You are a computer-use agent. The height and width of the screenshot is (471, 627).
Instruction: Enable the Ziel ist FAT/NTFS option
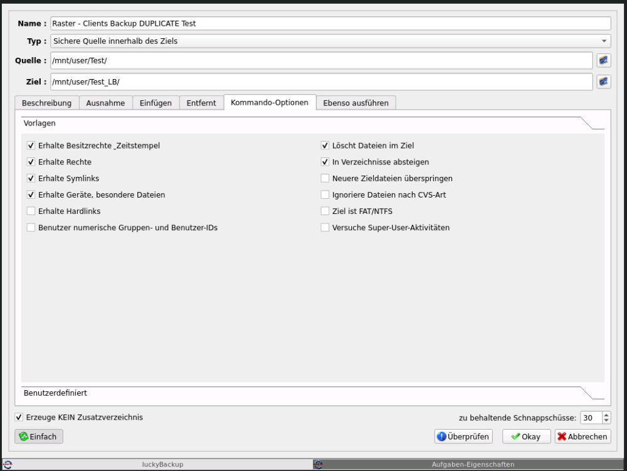tap(325, 211)
